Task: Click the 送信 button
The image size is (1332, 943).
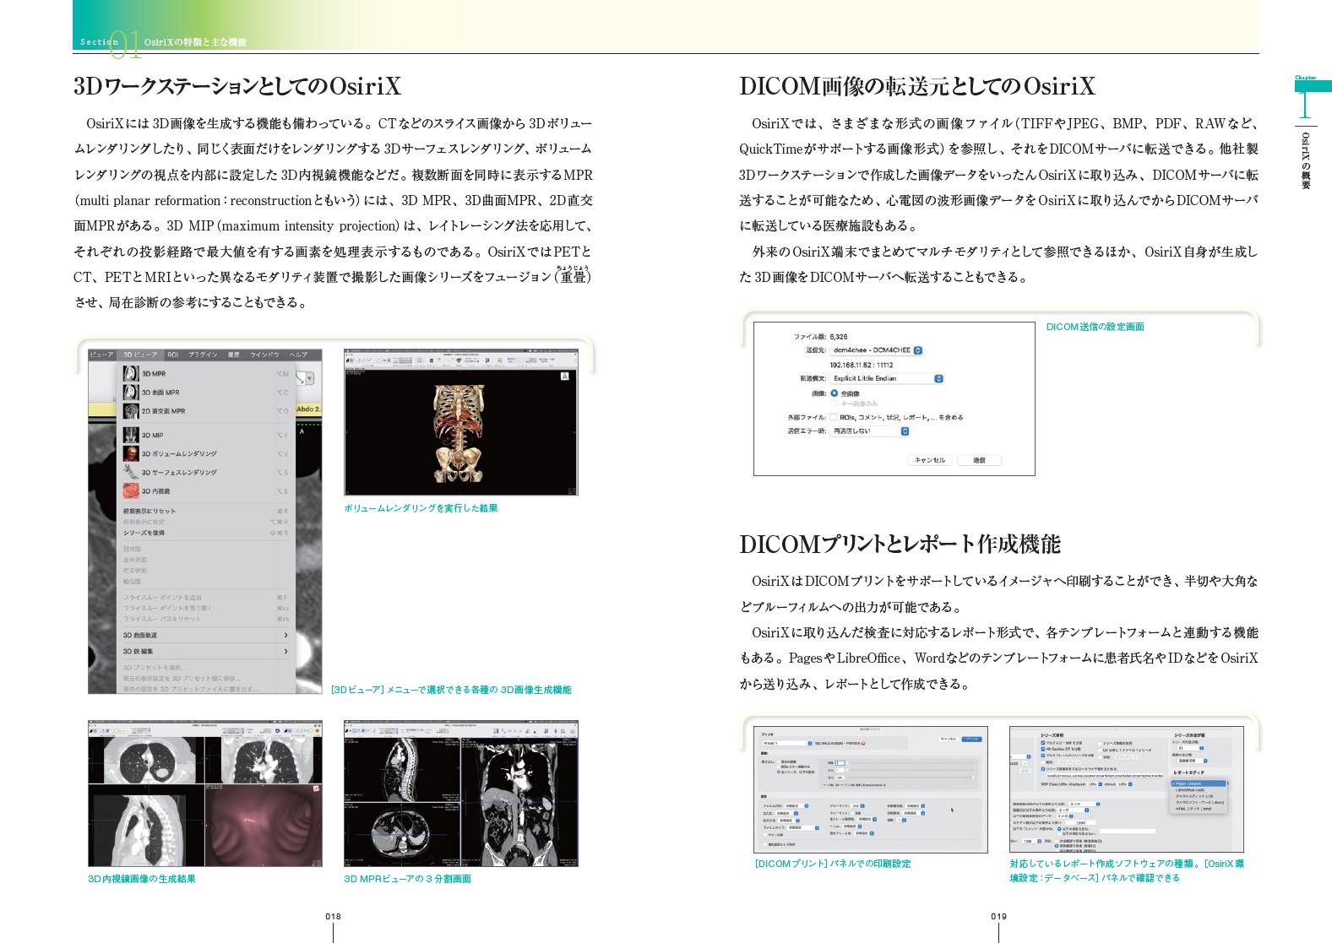Action: [x=979, y=460]
